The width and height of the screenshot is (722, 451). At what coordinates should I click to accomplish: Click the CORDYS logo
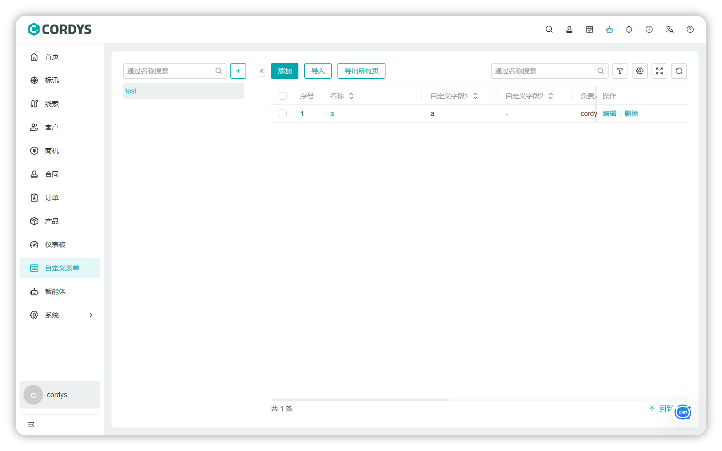[x=60, y=29]
